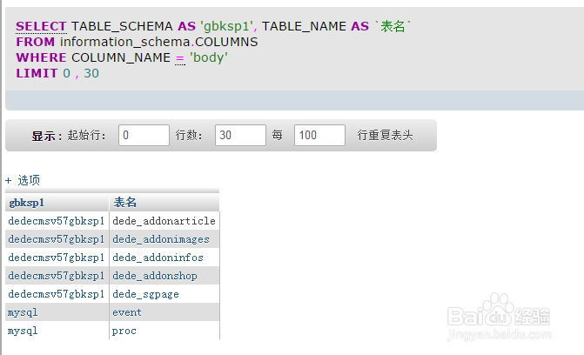Select the dede_sgpage table cell

point(145,294)
